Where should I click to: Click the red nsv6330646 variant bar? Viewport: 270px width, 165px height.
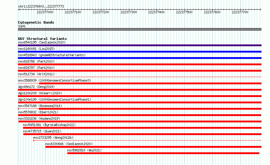click(x=154, y=147)
